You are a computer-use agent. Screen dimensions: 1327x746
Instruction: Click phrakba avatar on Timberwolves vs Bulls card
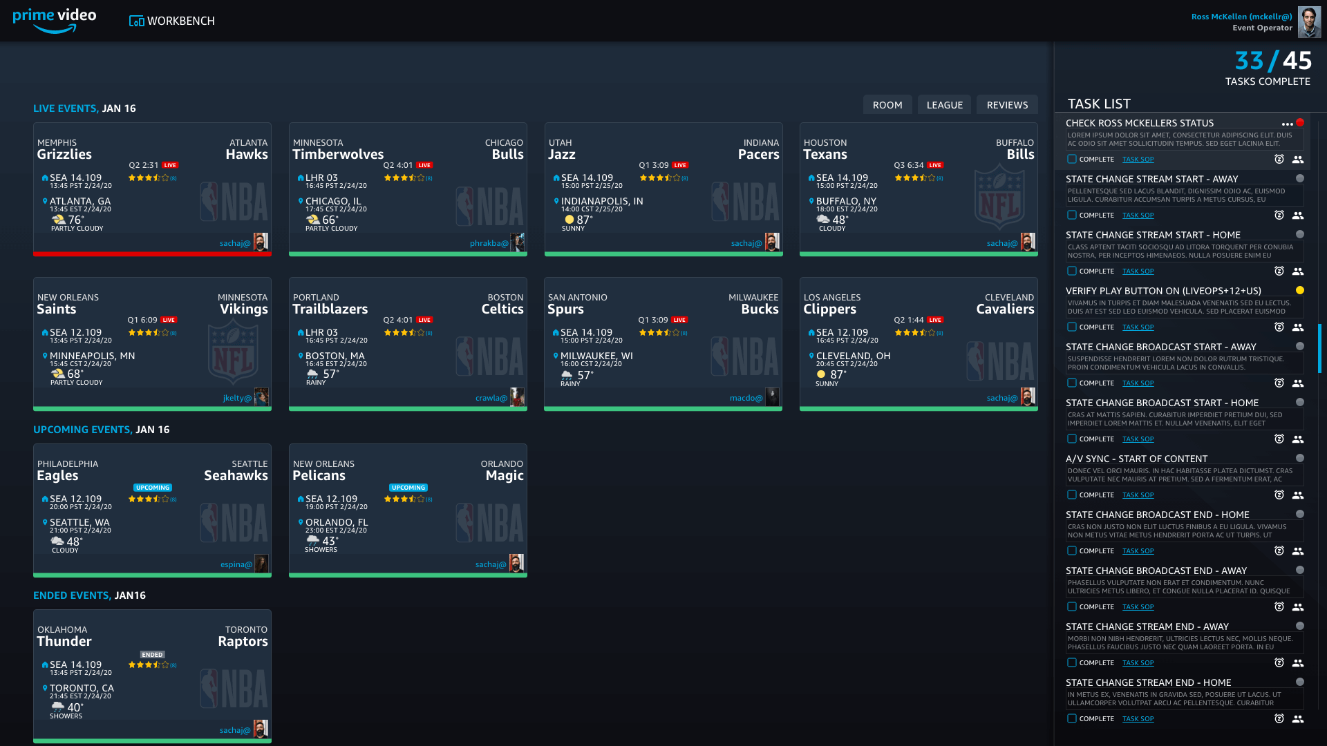click(517, 242)
